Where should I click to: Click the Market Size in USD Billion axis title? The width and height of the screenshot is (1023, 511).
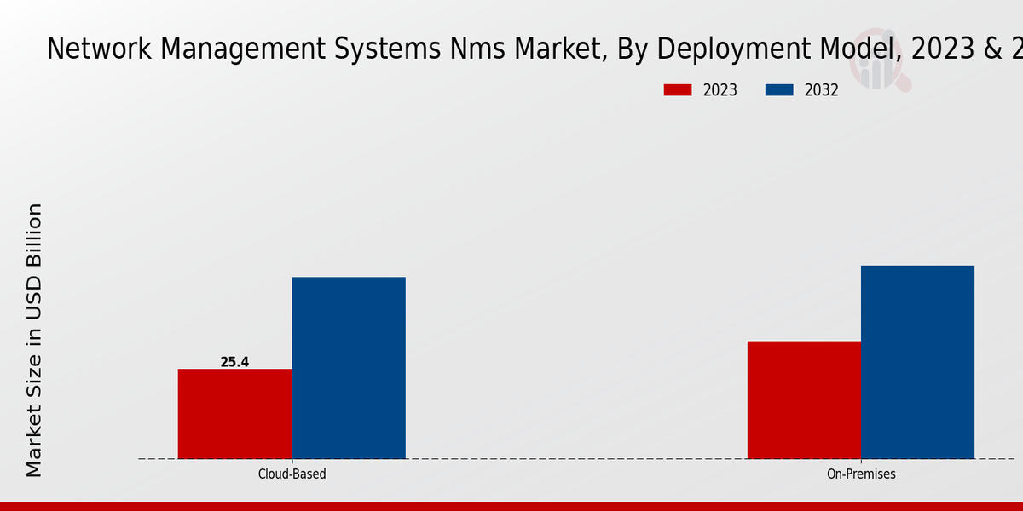coord(34,341)
